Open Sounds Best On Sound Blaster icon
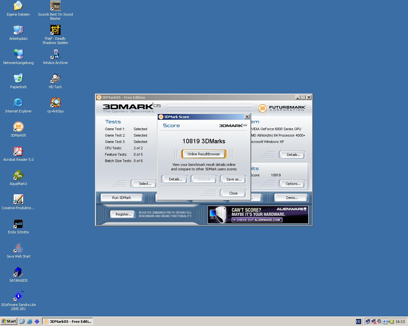The width and height of the screenshot is (408, 326). pos(55,11)
